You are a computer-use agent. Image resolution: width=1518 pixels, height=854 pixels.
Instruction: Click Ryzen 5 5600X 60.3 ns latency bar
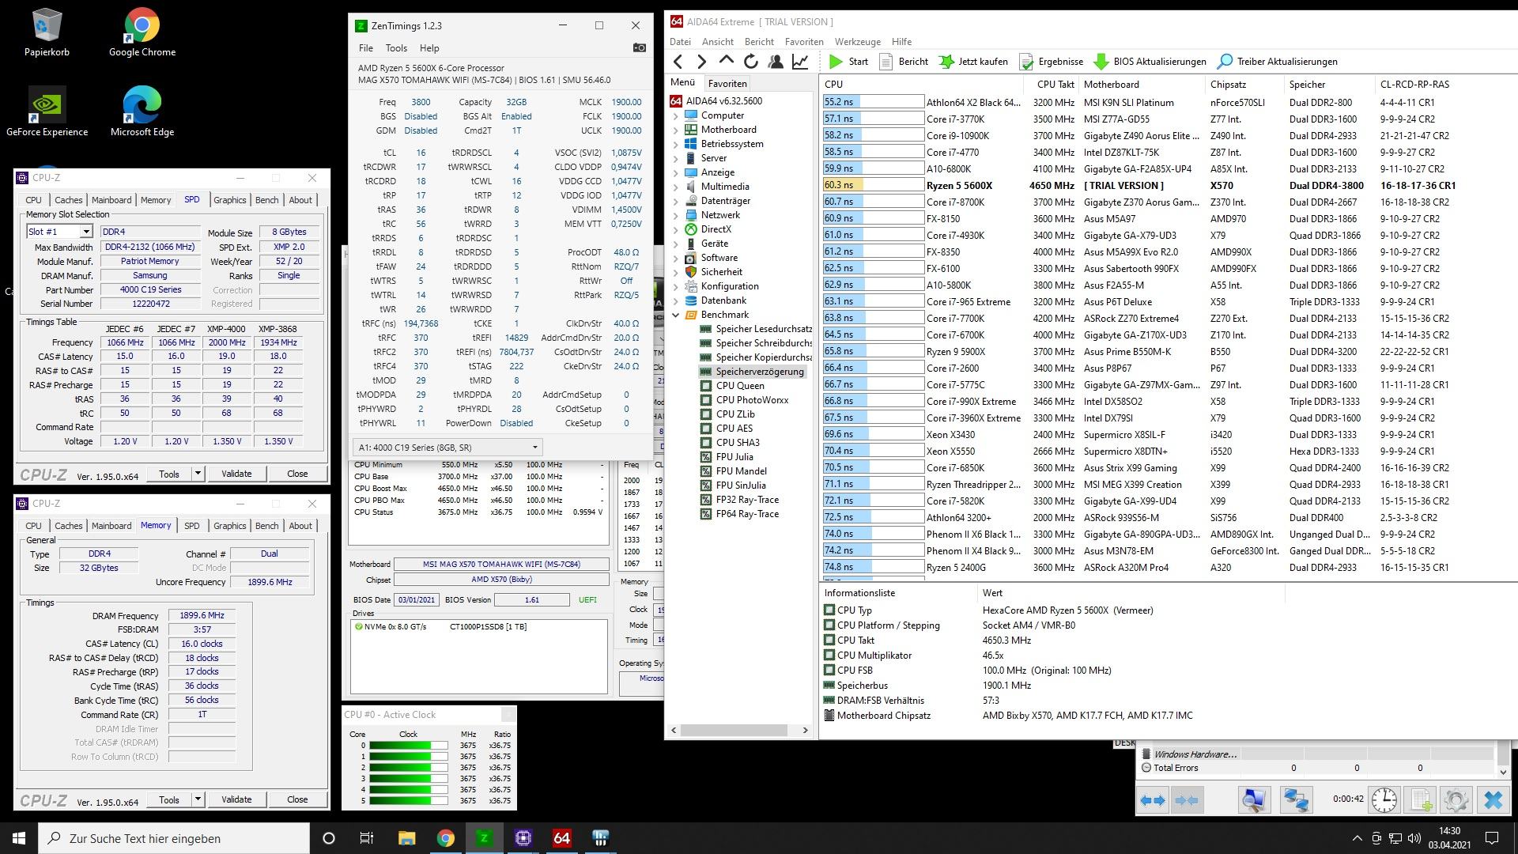click(x=873, y=185)
